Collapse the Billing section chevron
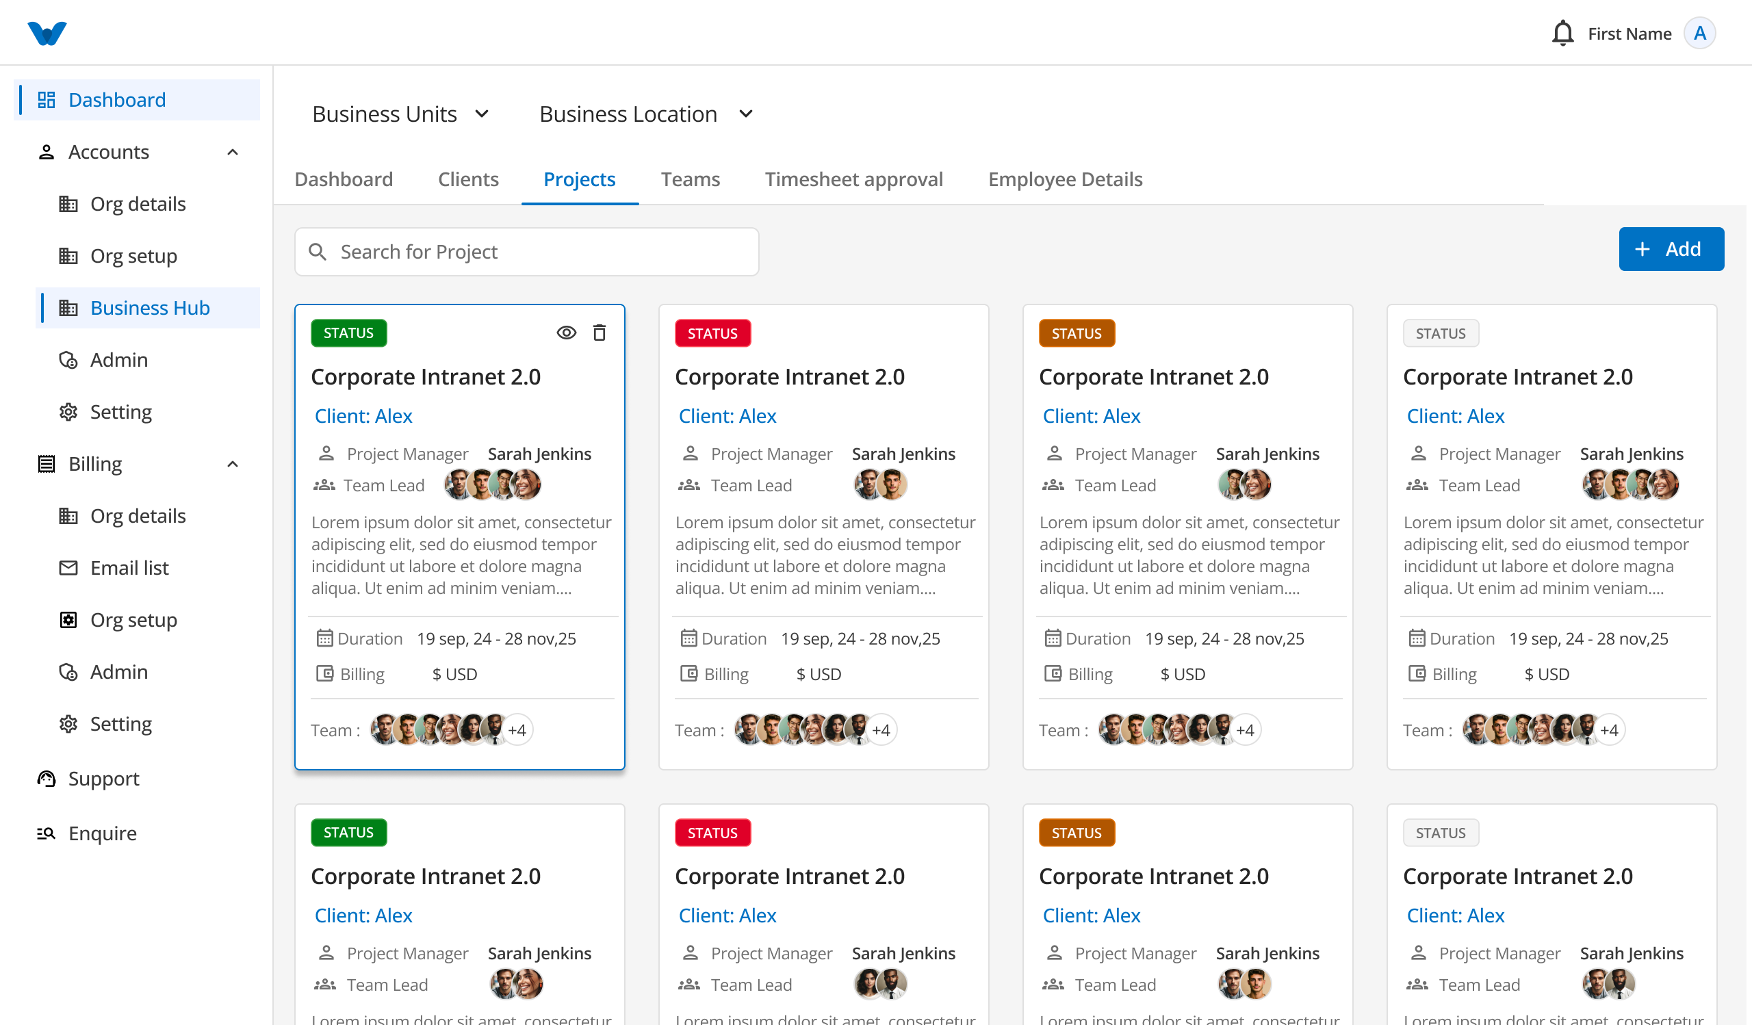This screenshot has width=1752, height=1025. pos(233,464)
